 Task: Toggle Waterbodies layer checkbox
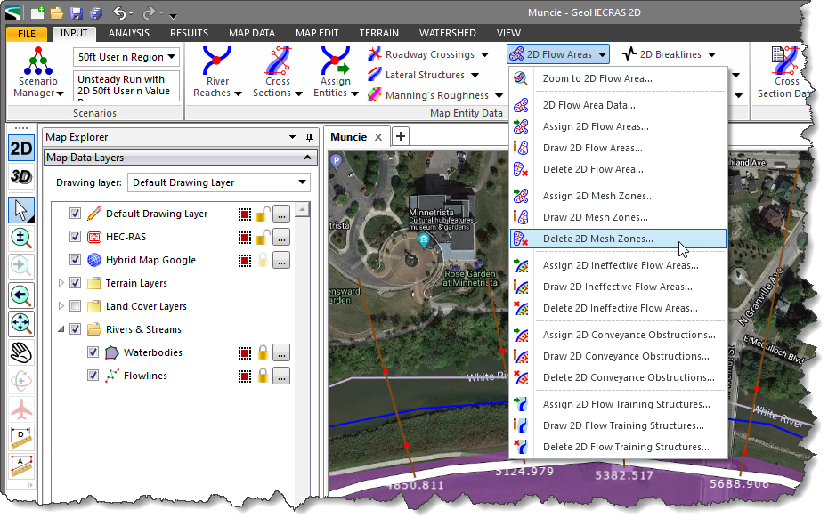pos(93,352)
